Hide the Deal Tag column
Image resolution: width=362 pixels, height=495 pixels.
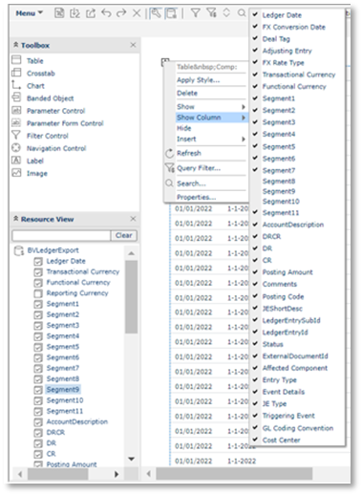coord(276,39)
